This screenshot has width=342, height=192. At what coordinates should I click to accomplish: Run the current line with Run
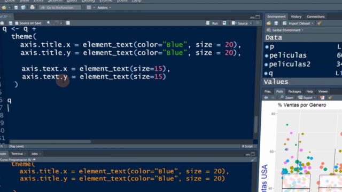coord(212,23)
